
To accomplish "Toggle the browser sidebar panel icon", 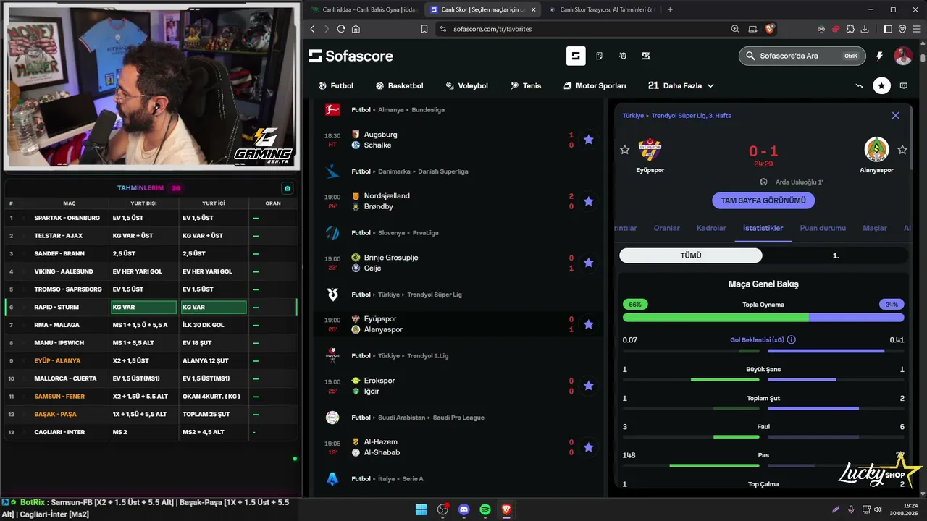I will [x=888, y=29].
